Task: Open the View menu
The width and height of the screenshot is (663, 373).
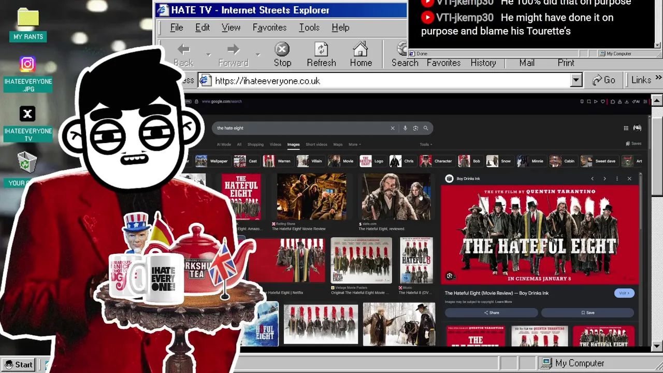Action: point(231,27)
